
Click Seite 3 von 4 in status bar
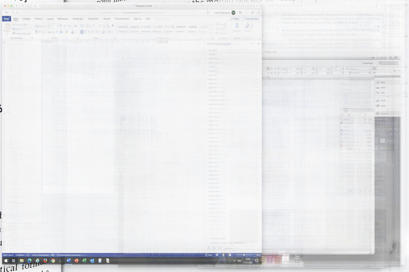coord(8,255)
